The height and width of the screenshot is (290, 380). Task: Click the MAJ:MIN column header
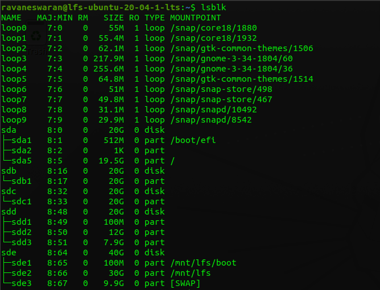pos(55,18)
